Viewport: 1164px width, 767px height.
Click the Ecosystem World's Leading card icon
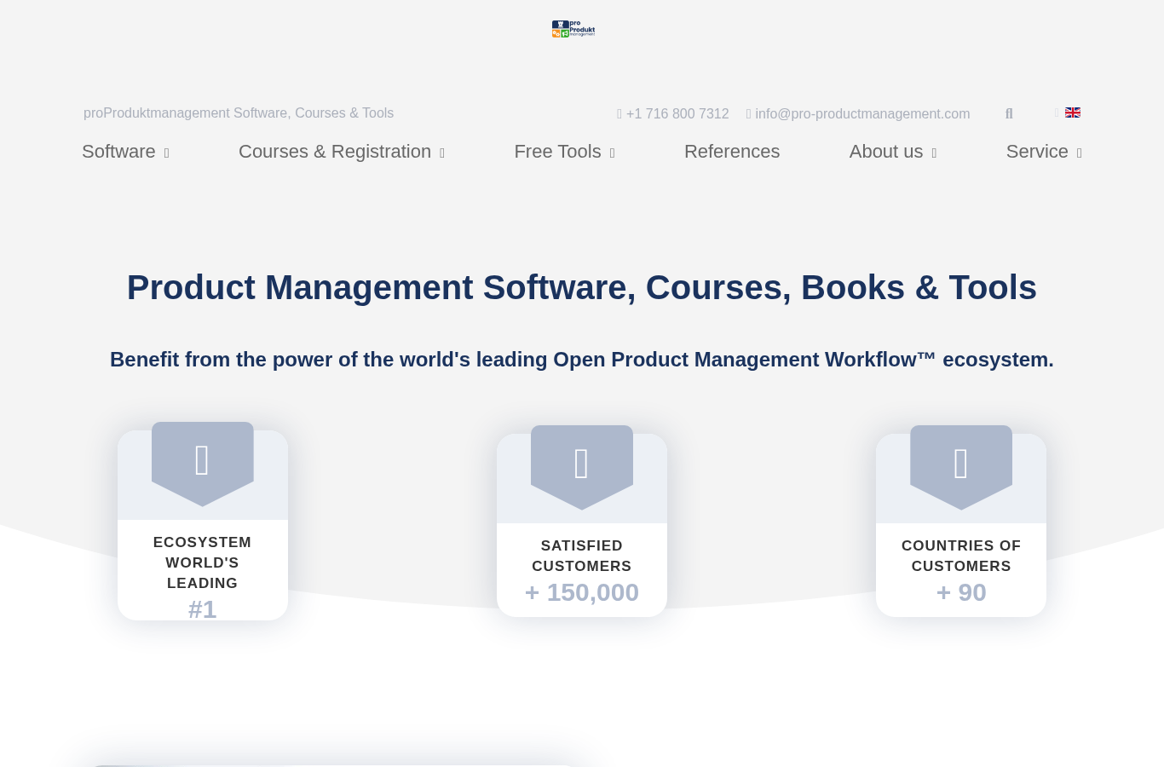(x=202, y=460)
